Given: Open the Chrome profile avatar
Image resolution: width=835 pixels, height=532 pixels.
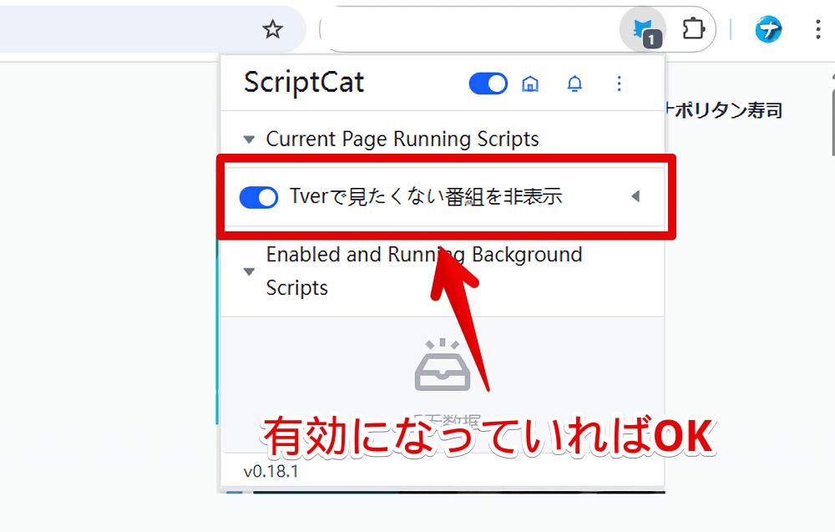Looking at the screenshot, I should (x=768, y=29).
